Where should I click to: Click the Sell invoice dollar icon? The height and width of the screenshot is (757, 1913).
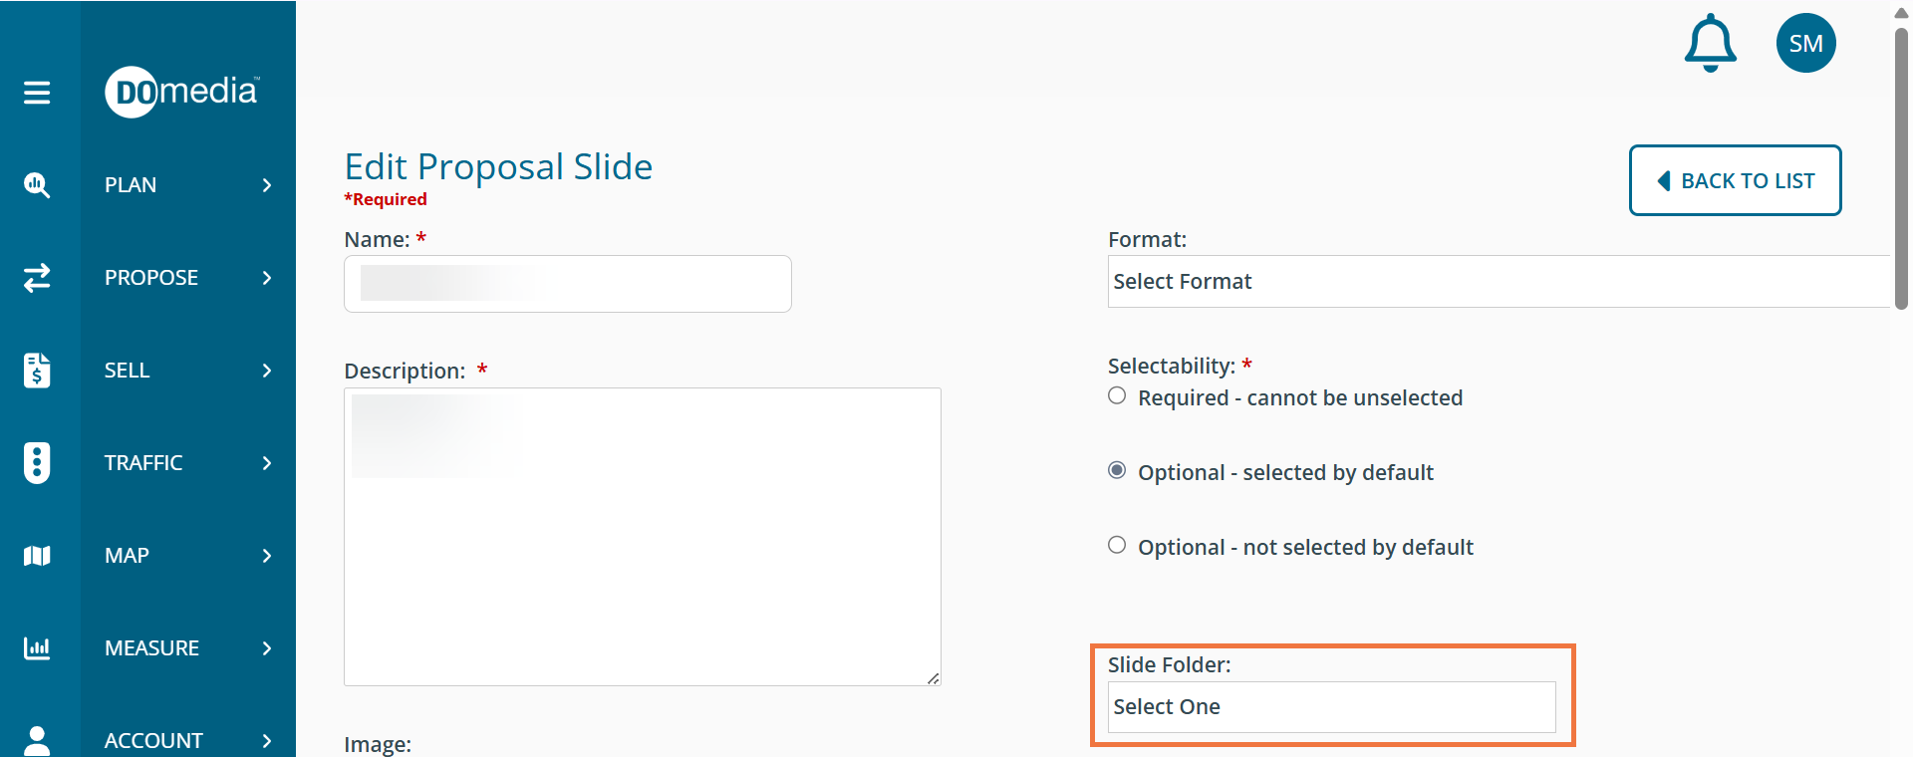click(37, 371)
